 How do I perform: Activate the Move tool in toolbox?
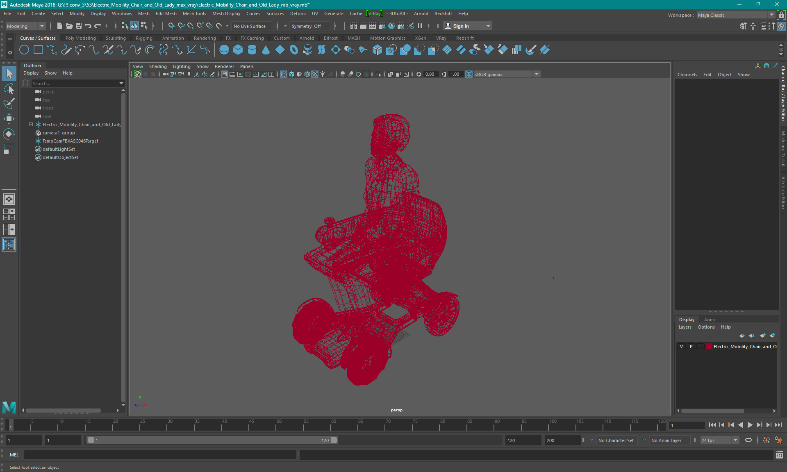(9, 119)
